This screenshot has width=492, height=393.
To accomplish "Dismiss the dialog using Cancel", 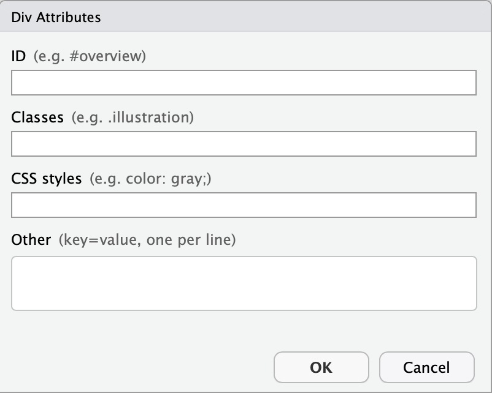I will click(427, 367).
